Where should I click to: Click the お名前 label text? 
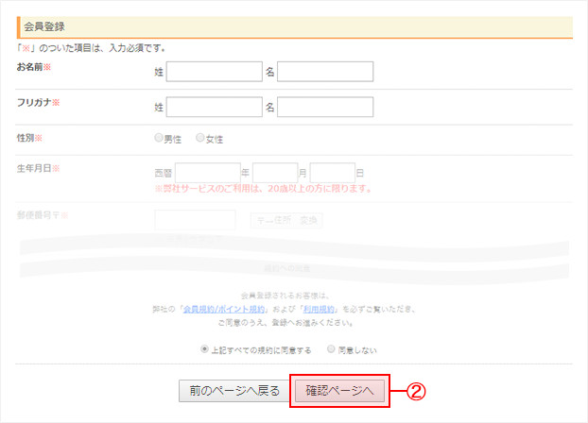[x=29, y=67]
